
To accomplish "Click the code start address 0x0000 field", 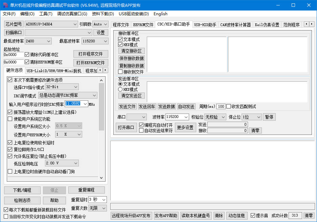I will click(x=14, y=55).
